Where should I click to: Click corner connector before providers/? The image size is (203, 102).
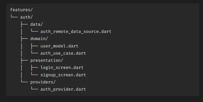pyautogui.click(x=24, y=81)
